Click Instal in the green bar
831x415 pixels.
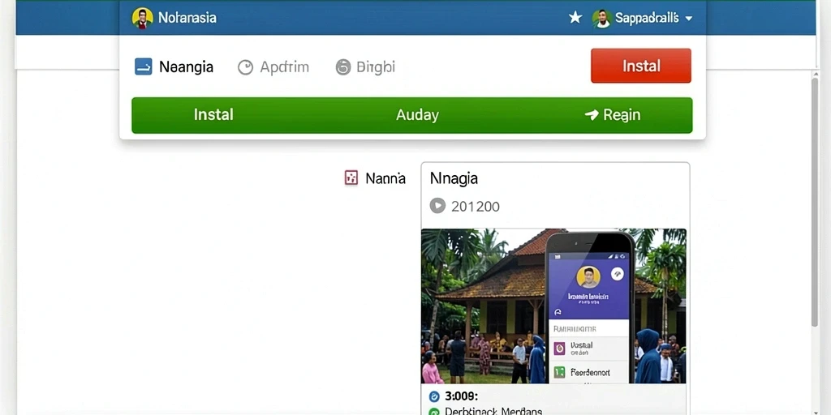[x=213, y=115]
